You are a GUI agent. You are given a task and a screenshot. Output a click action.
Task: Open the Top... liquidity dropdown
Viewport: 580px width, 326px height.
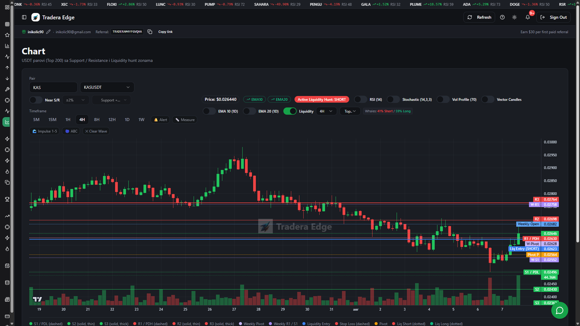click(x=350, y=111)
